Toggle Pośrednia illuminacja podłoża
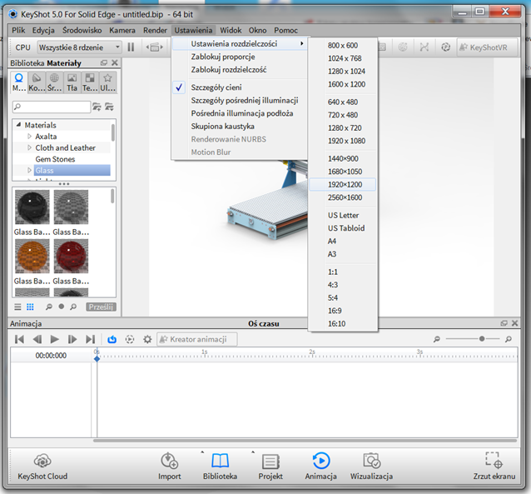Viewport: 531px width, 494px height. pos(240,113)
